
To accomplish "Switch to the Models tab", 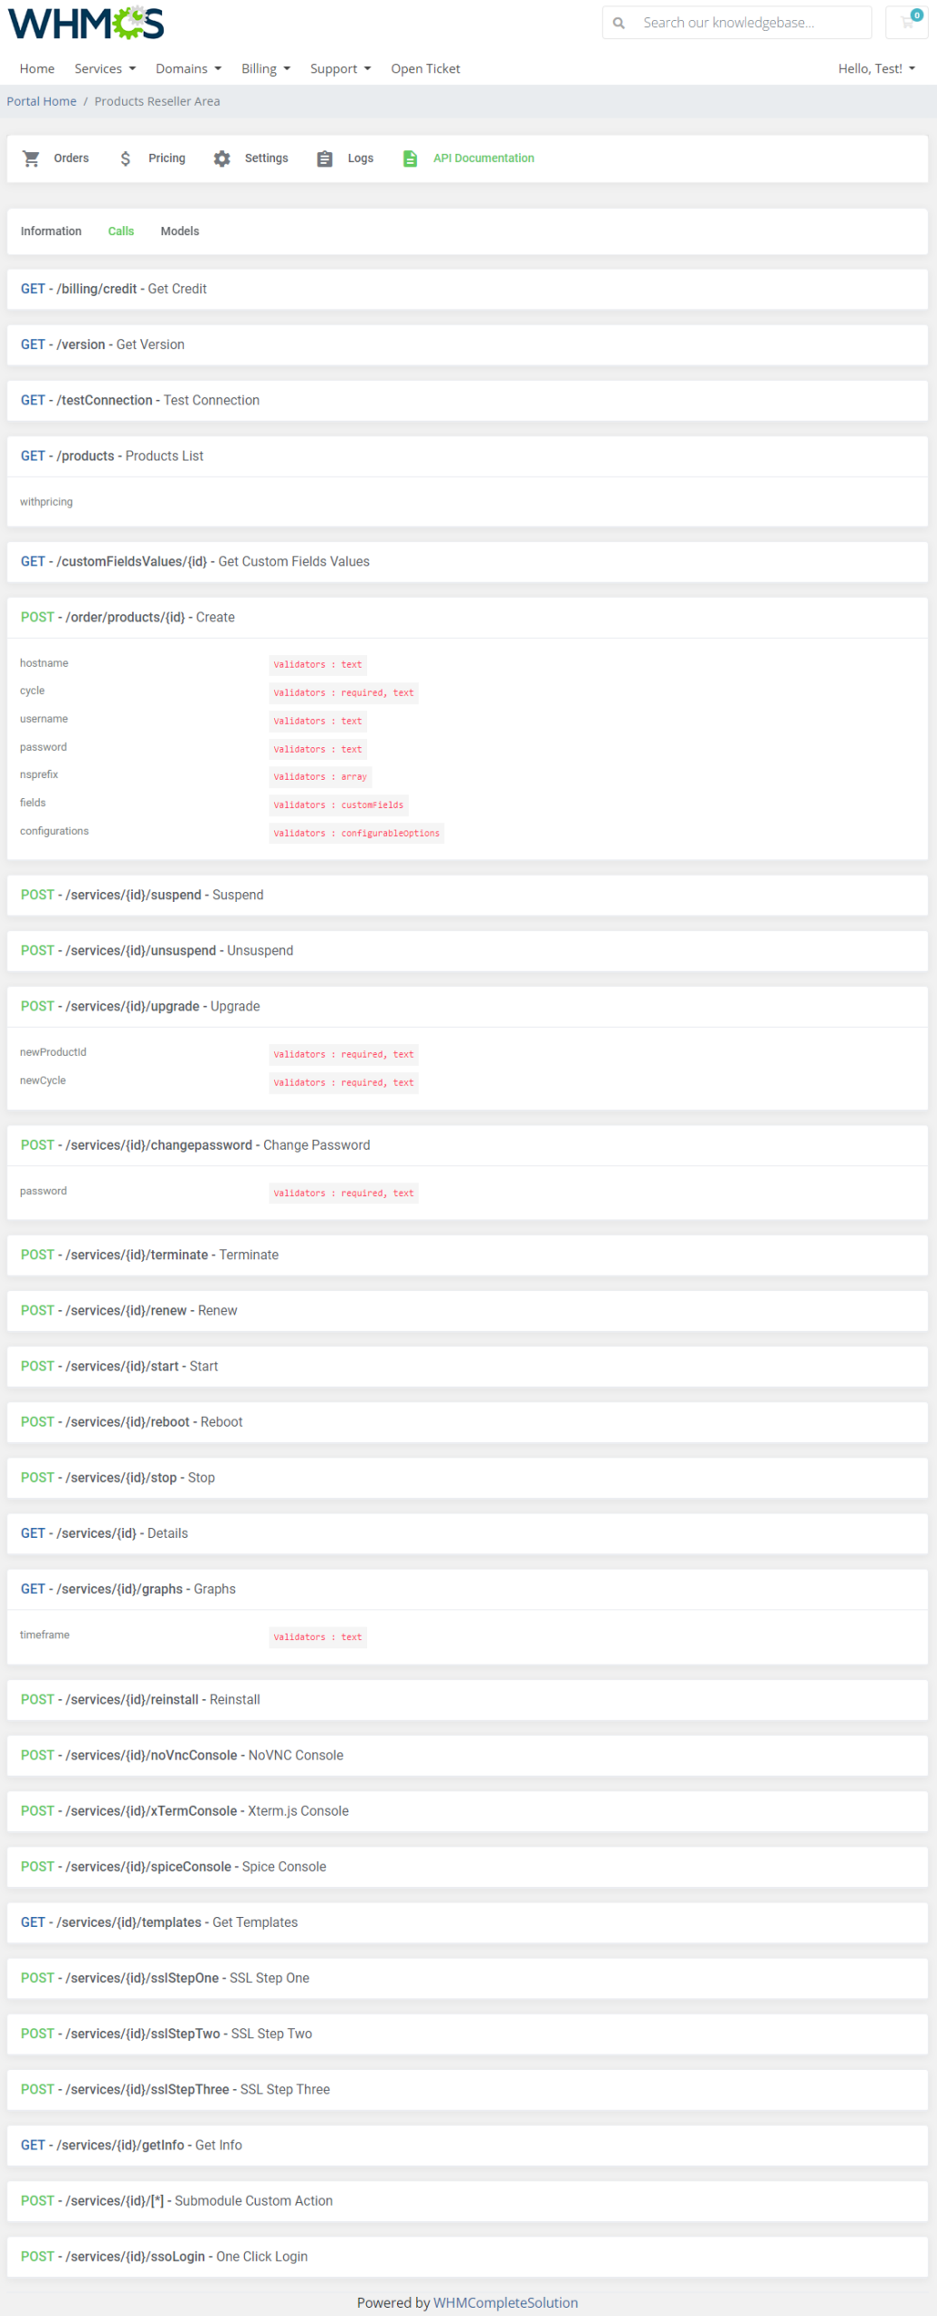I will pyautogui.click(x=180, y=232).
